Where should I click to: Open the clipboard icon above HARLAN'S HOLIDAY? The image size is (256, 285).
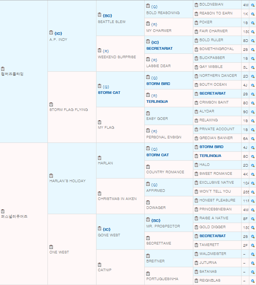click(51, 176)
